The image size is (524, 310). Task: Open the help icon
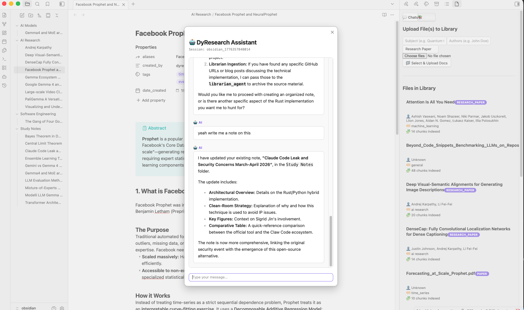54,308
